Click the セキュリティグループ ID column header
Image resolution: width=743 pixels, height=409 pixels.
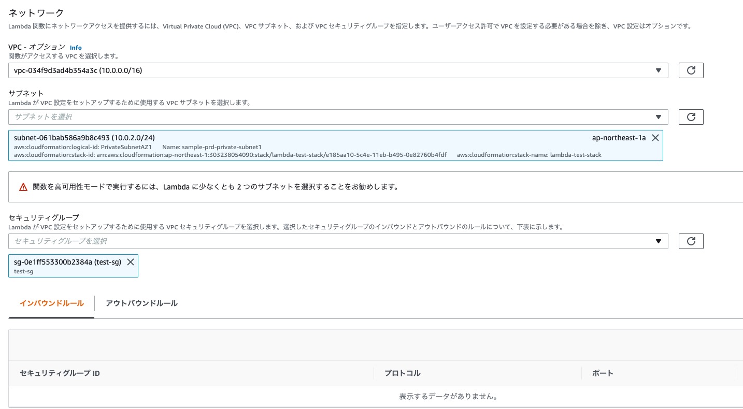pos(59,373)
